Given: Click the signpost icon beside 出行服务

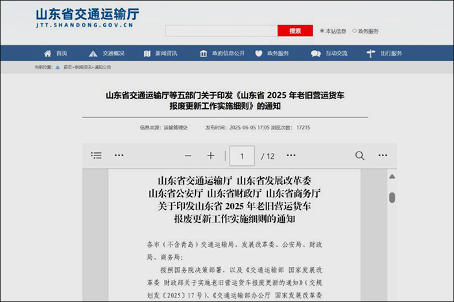Looking at the screenshot, I should [x=370, y=54].
